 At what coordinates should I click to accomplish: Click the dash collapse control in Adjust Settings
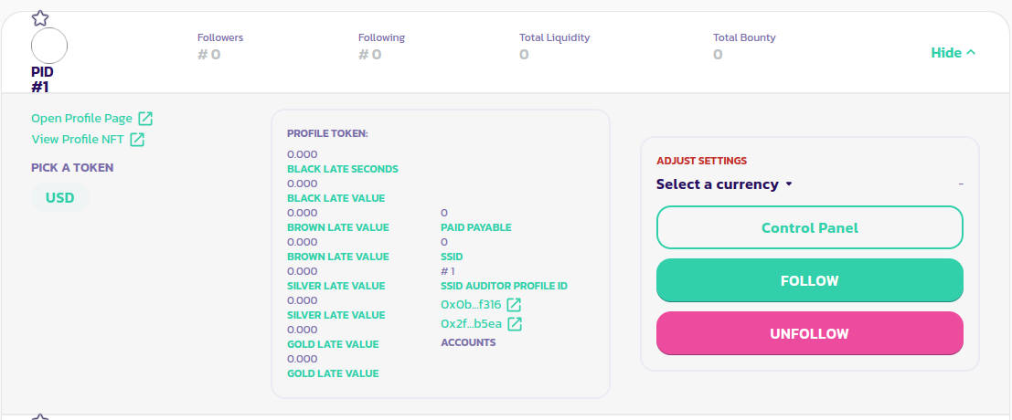[961, 184]
